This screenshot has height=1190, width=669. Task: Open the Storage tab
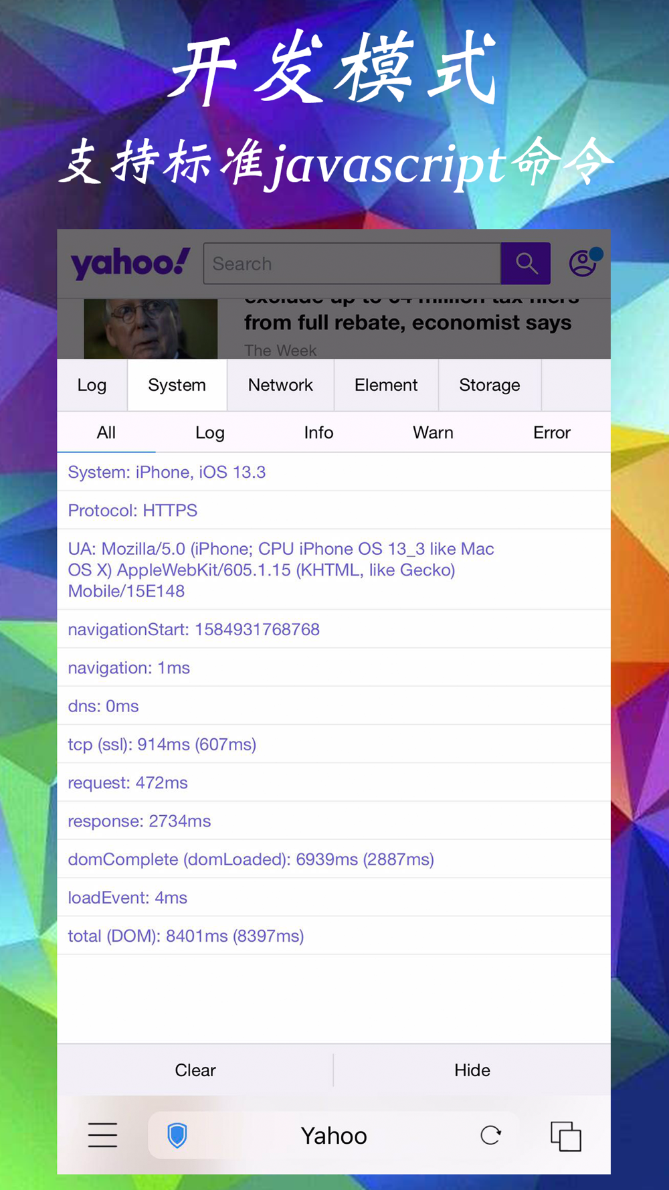[x=489, y=385]
